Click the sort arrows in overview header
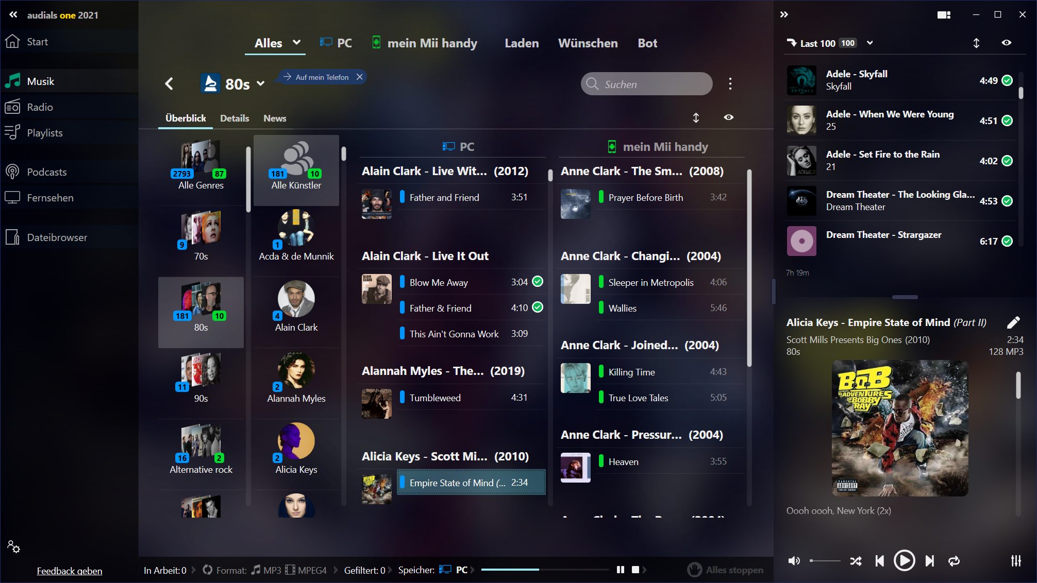Screen dimensions: 1037x583 tap(696, 118)
